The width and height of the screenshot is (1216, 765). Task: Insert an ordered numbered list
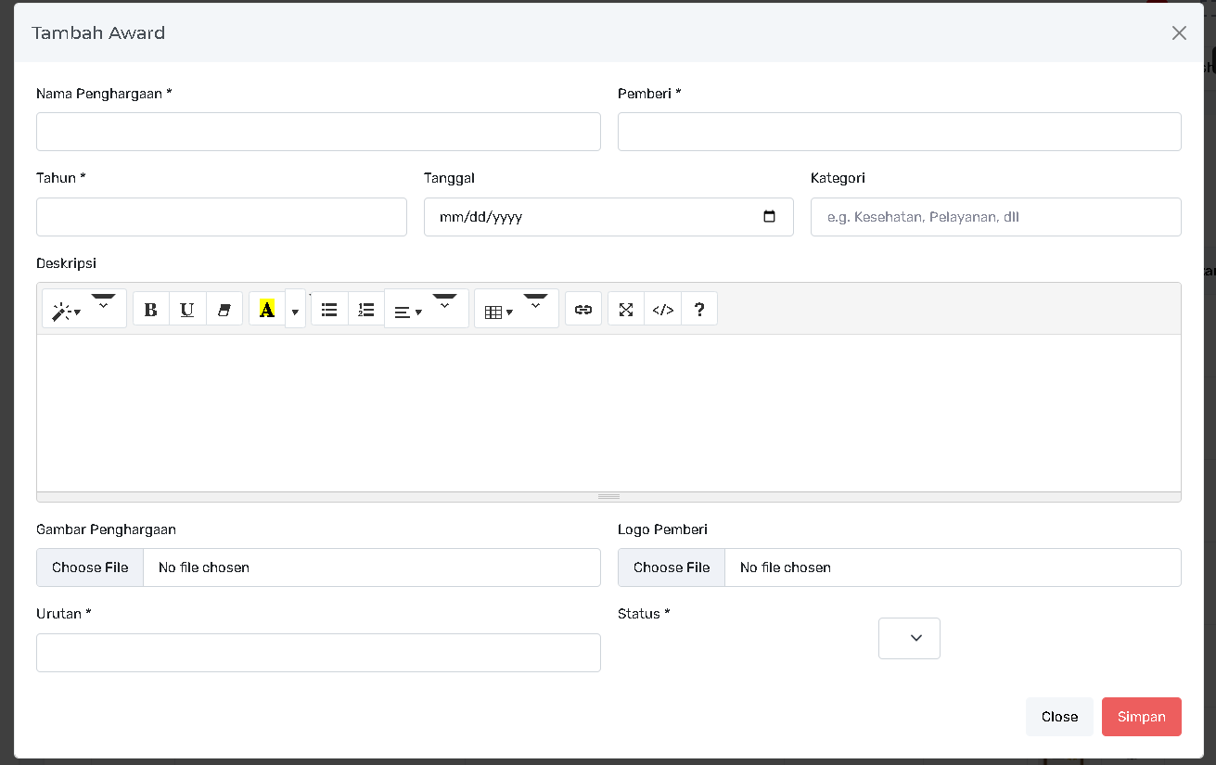coord(366,310)
